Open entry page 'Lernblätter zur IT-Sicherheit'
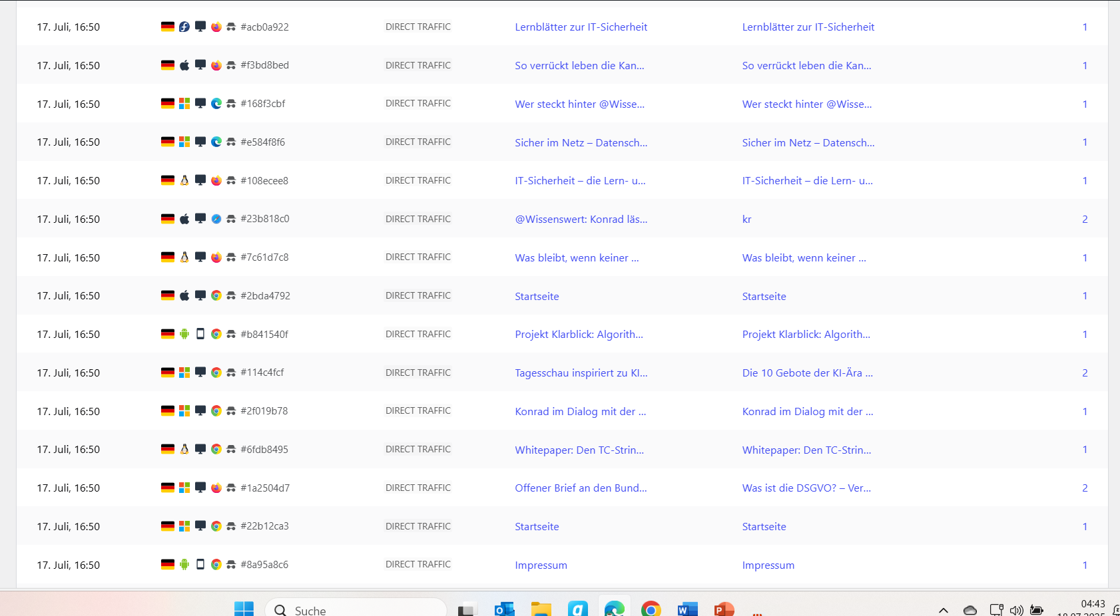The image size is (1120, 616). pos(581,27)
